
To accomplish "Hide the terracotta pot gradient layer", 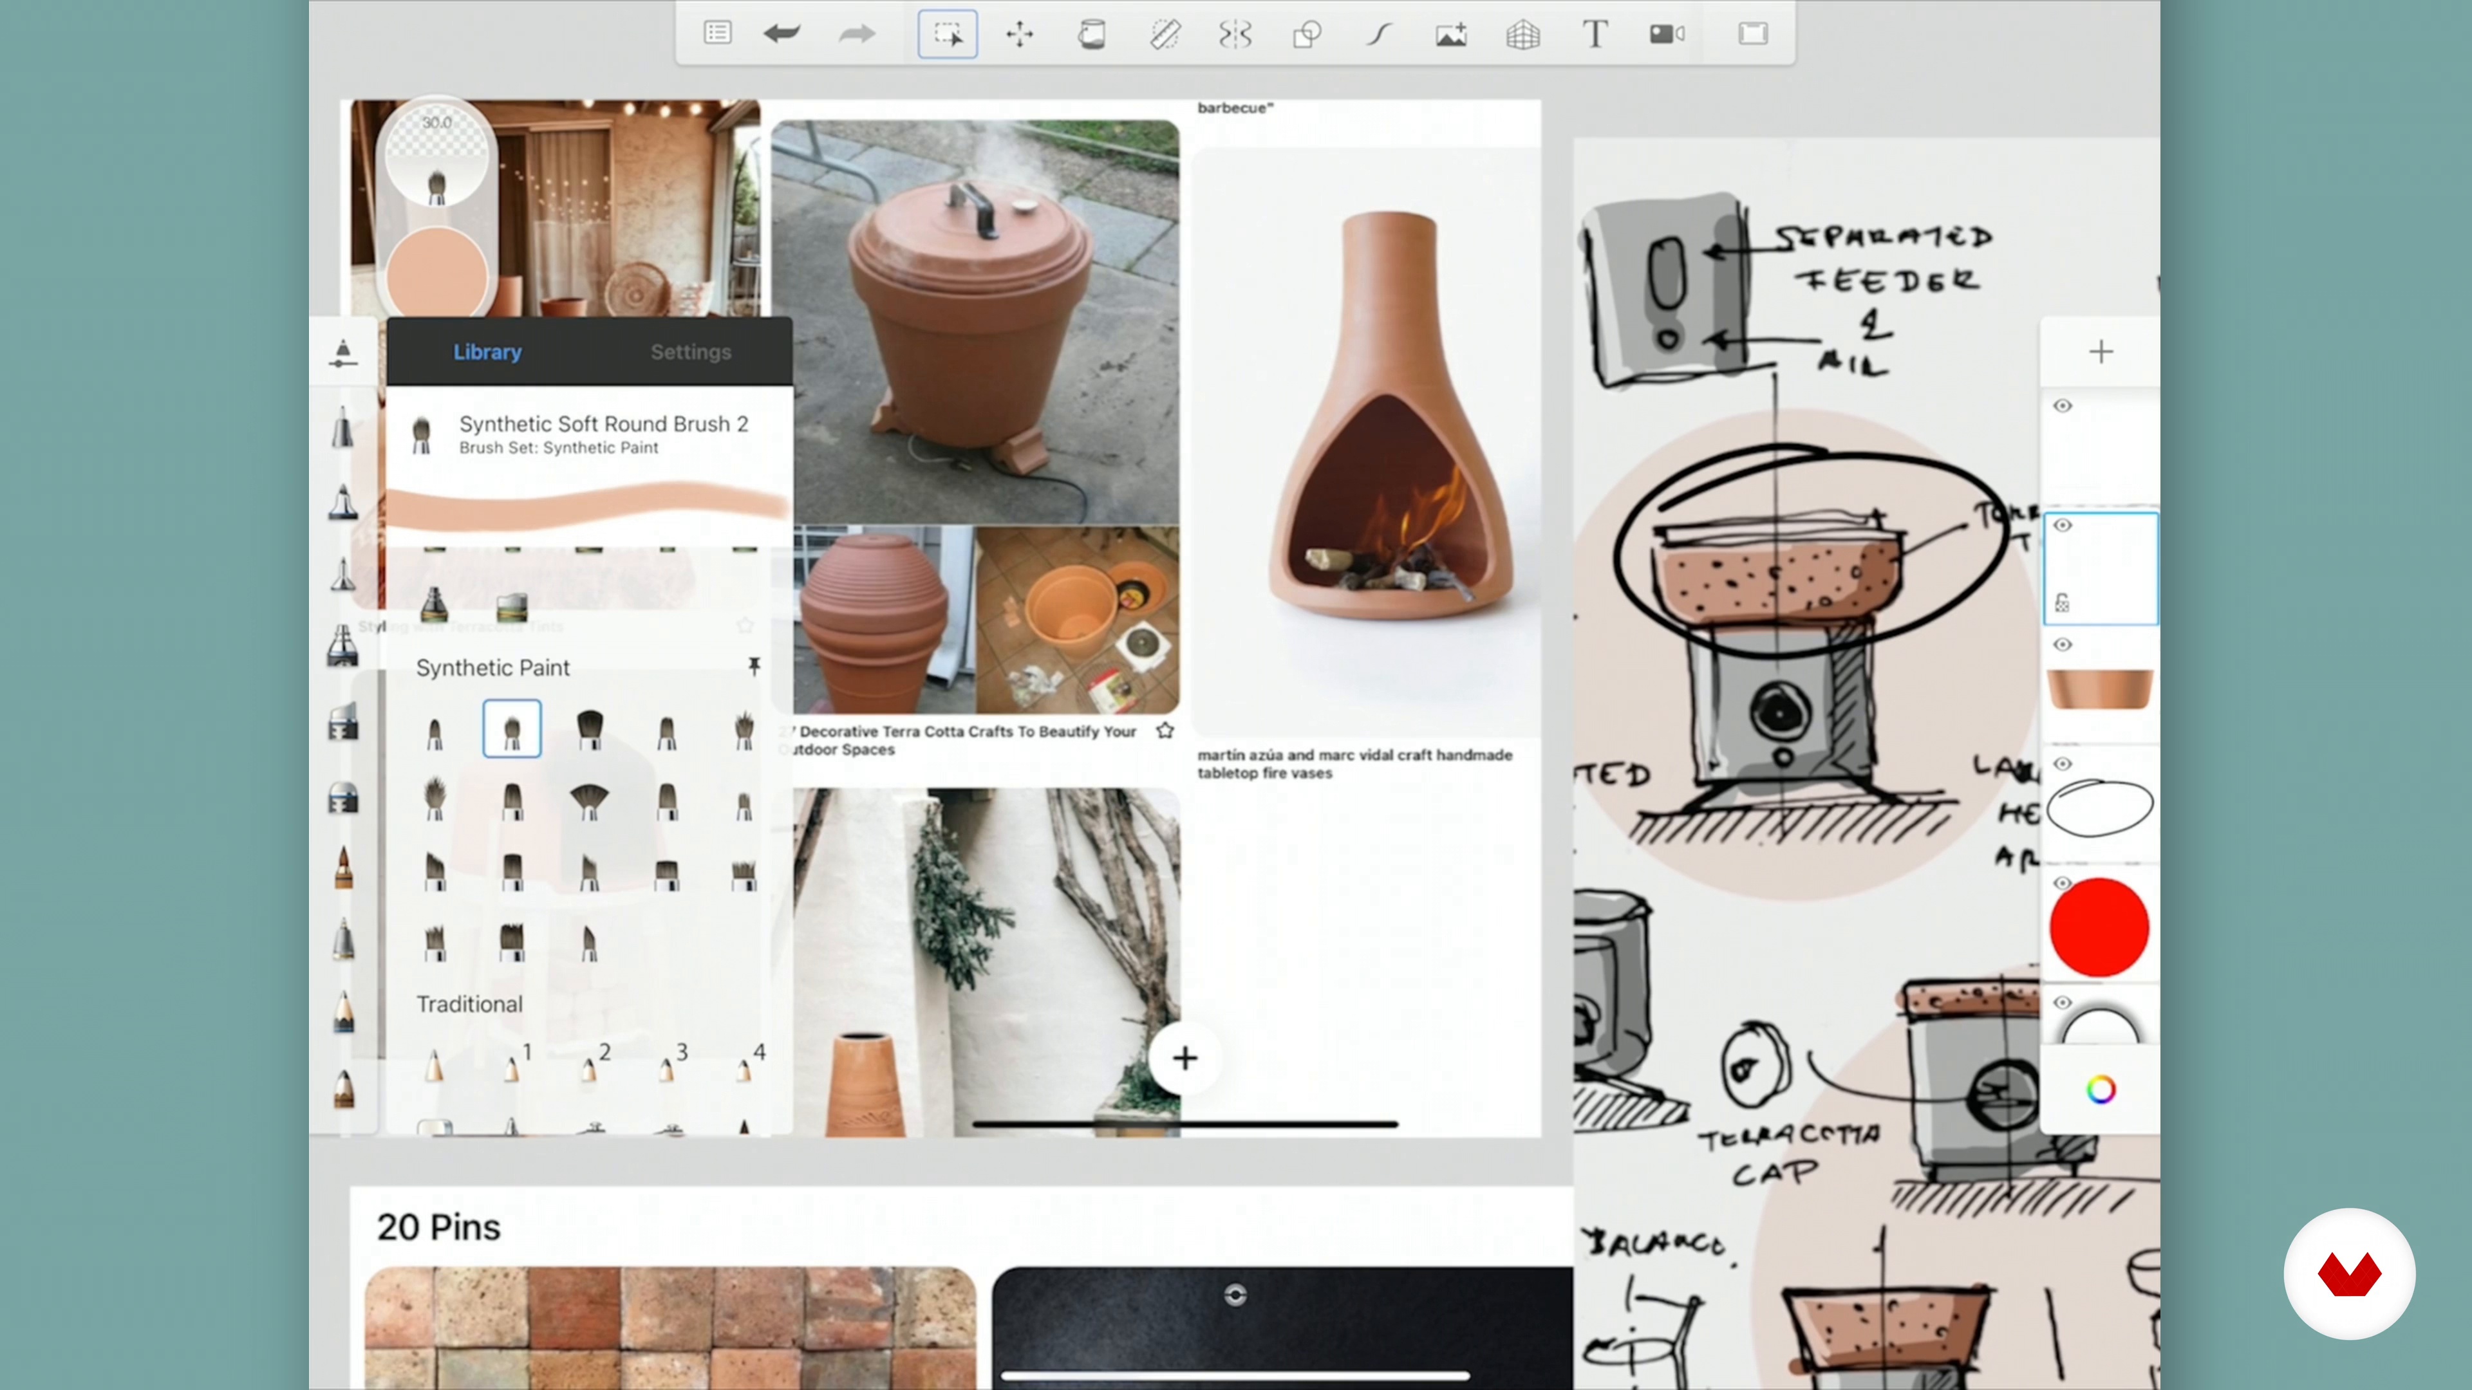I will pos(2062,645).
